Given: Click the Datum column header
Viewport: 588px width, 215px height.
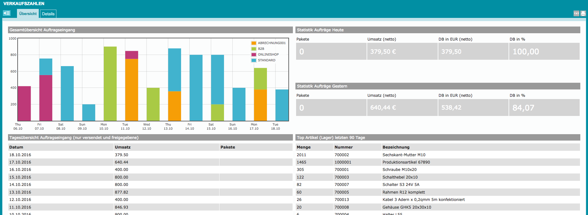Looking at the screenshot, I should coord(16,147).
